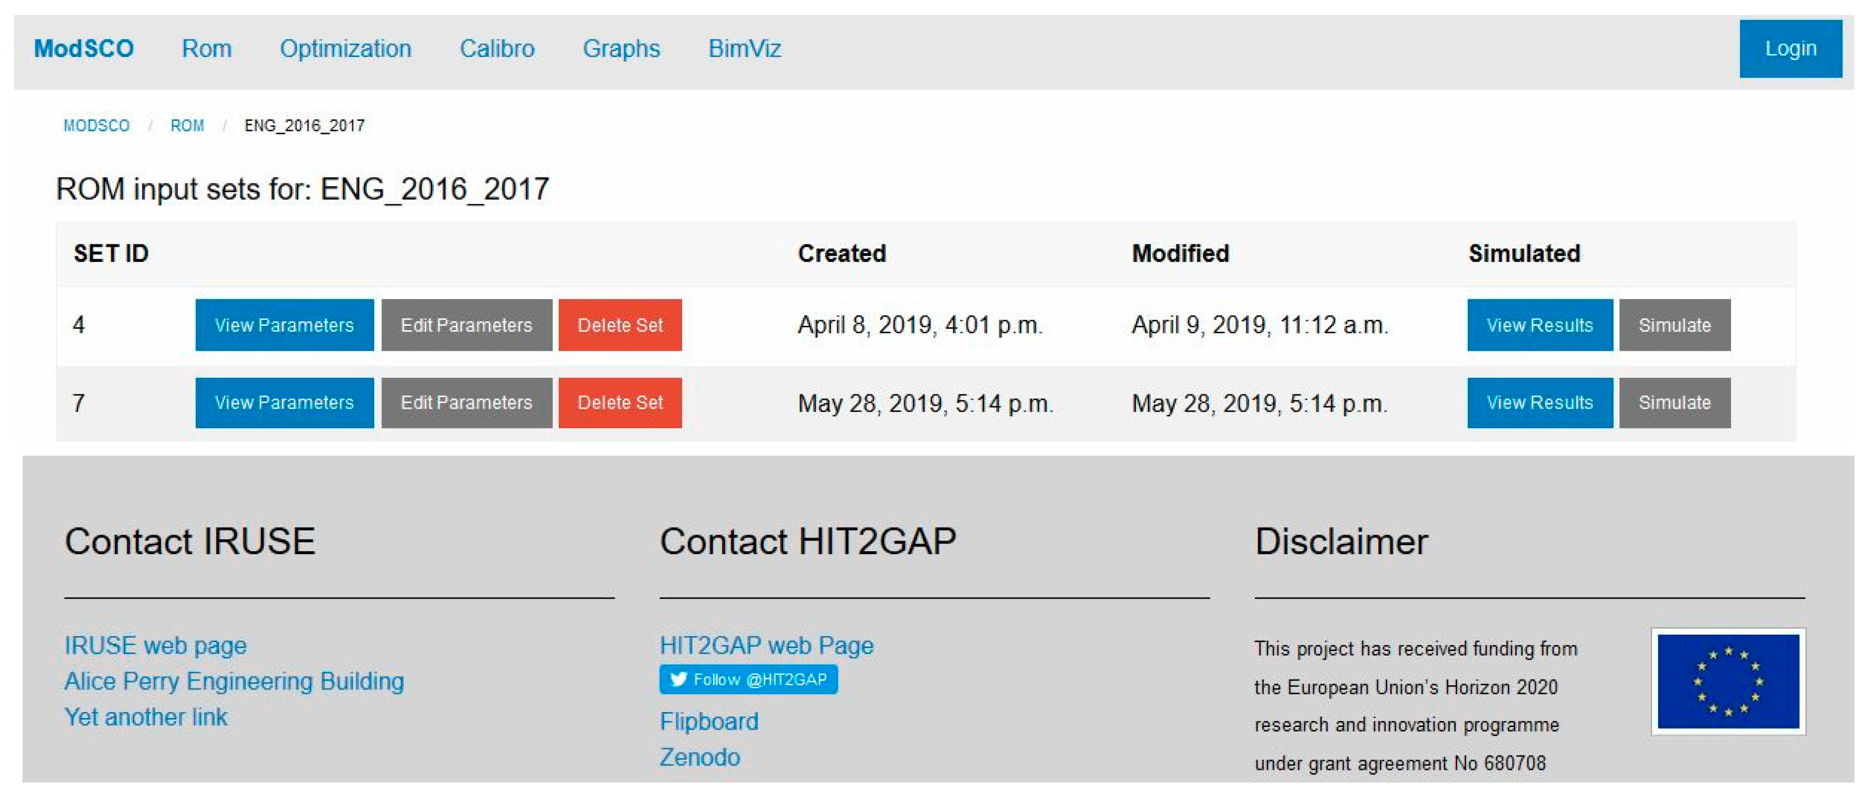Select BimViz in the top navigation

(x=744, y=48)
